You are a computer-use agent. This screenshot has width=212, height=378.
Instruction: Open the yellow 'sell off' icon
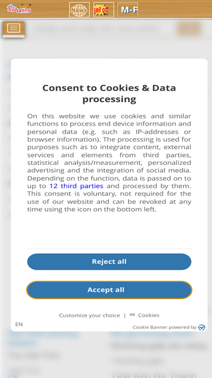coord(103,10)
